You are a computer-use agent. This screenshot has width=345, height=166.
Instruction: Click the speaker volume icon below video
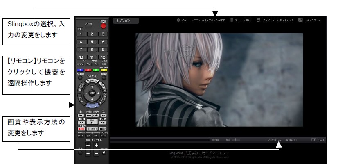click(x=228, y=140)
